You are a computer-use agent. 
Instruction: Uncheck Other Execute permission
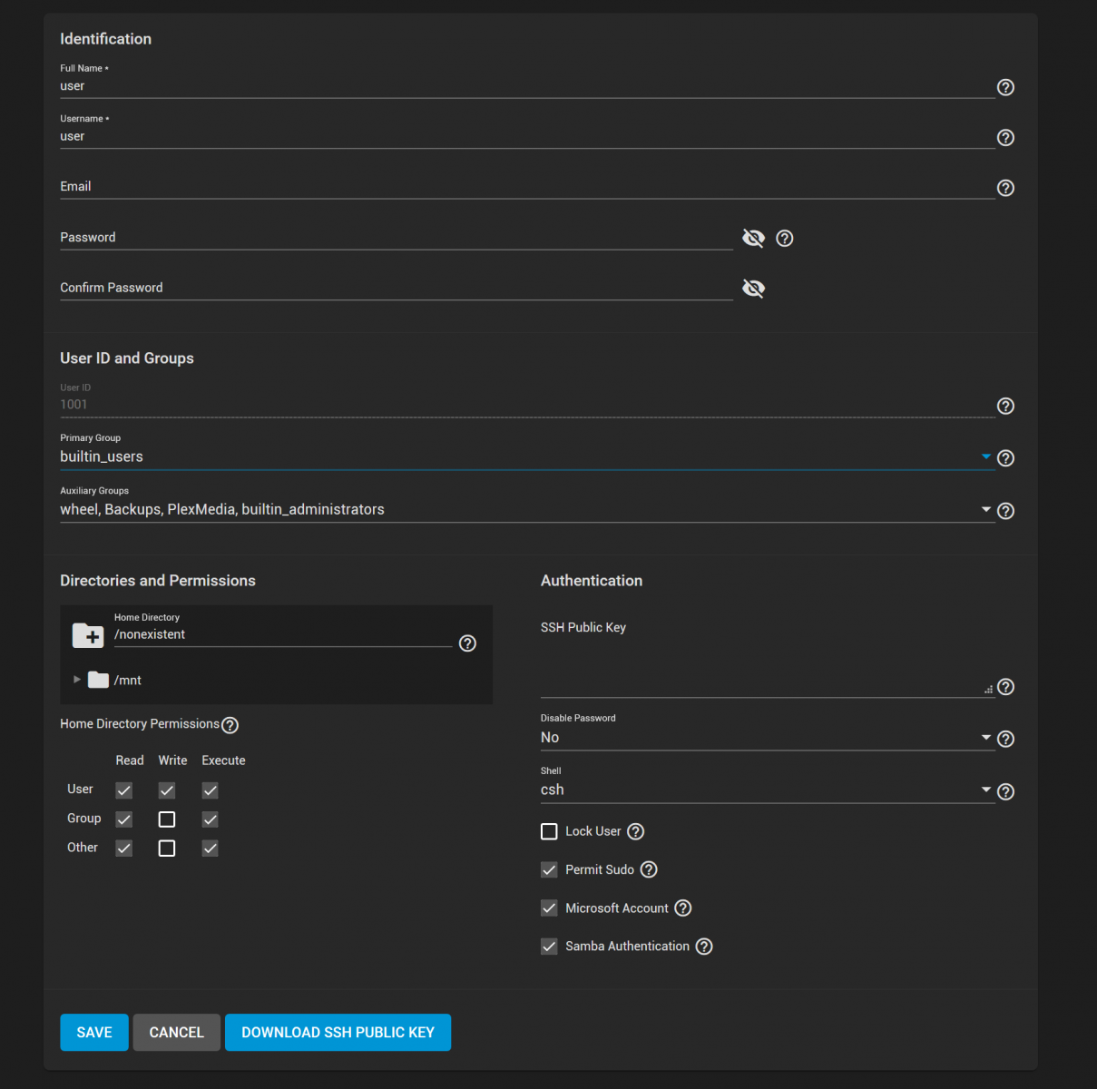click(x=210, y=849)
